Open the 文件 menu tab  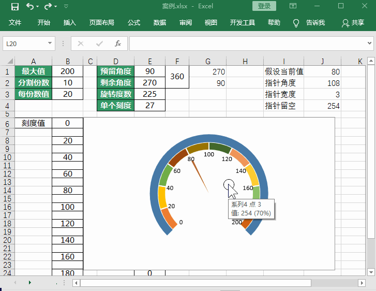[15, 23]
